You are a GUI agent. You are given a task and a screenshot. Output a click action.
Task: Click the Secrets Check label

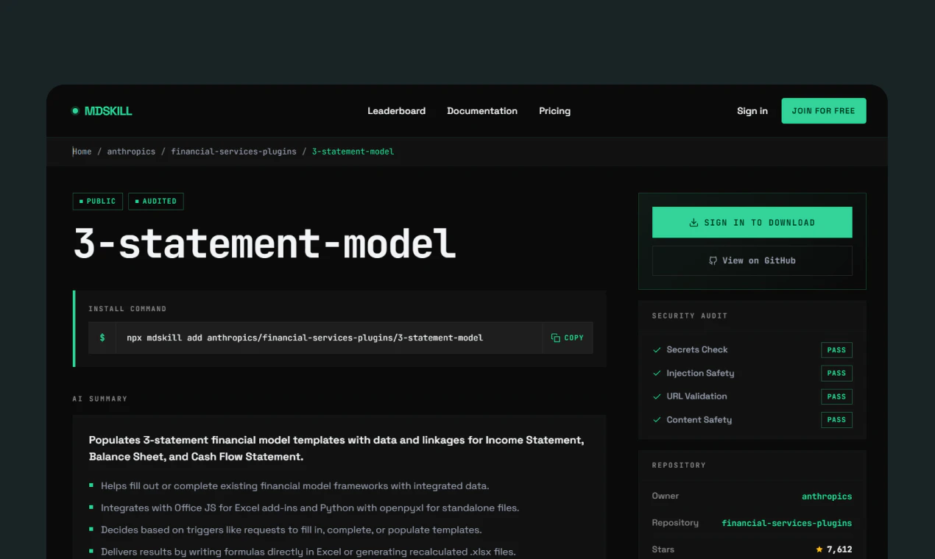[x=697, y=350]
